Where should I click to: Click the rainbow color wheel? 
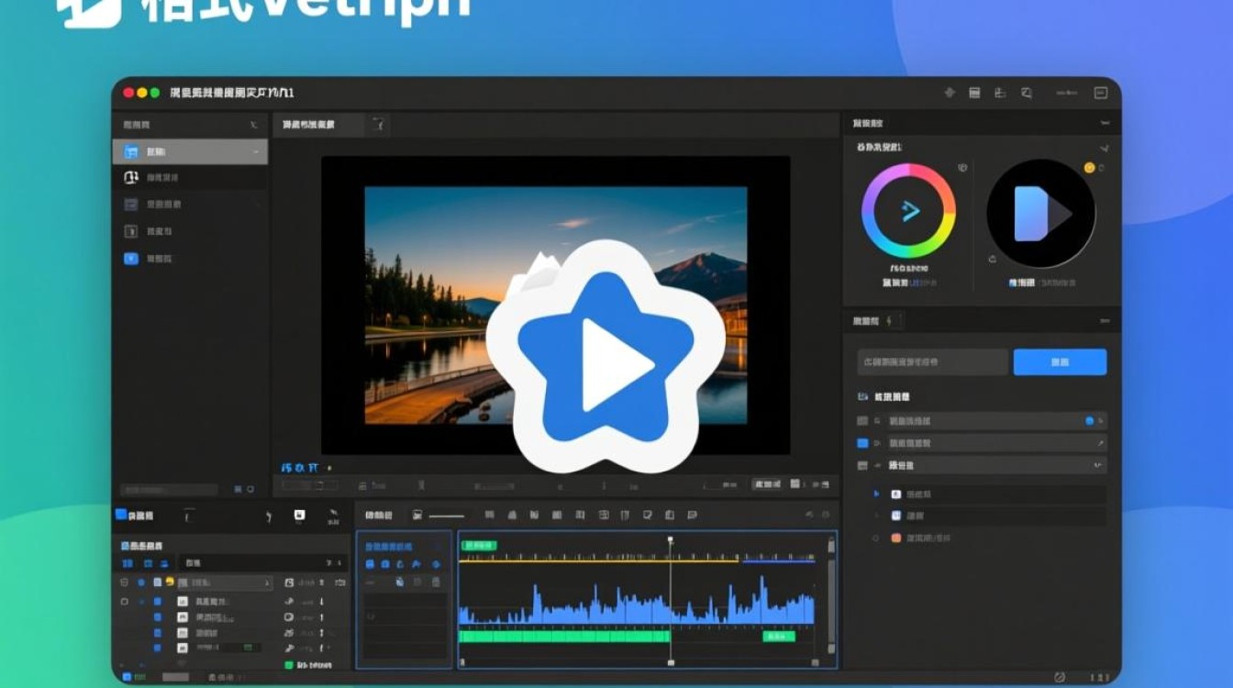point(908,211)
